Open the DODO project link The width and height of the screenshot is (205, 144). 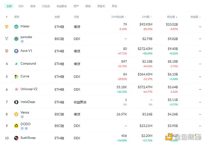tap(26, 124)
